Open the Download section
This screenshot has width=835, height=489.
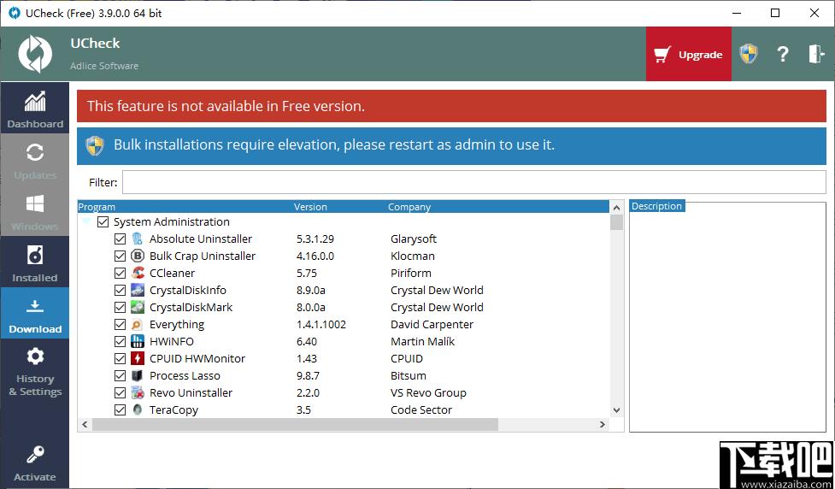pyautogui.click(x=35, y=313)
